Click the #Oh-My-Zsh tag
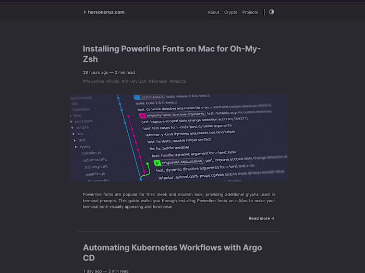Screen dimensions: 365x273 (x=133, y=81)
